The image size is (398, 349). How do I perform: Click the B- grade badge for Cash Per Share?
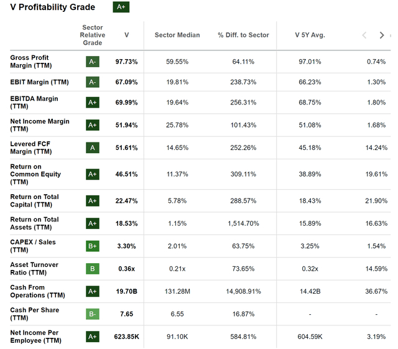tap(93, 314)
